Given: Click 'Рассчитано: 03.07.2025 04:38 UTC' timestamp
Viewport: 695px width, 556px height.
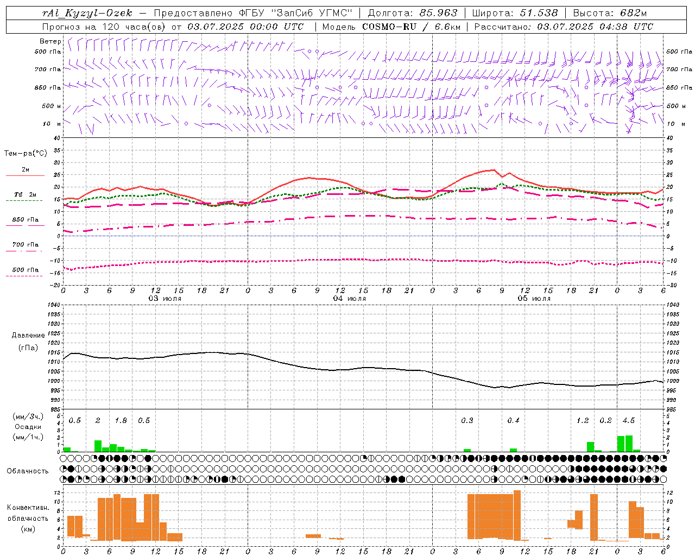Looking at the screenshot, I should point(564,27).
